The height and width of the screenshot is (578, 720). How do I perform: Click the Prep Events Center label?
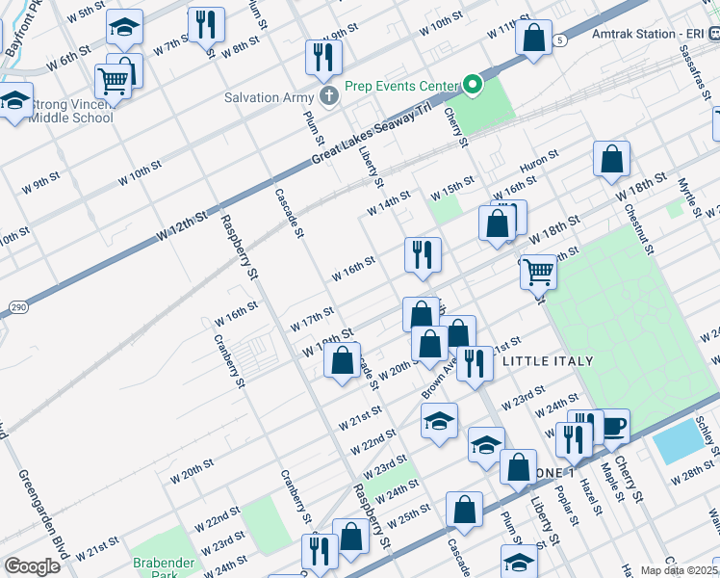pyautogui.click(x=401, y=86)
